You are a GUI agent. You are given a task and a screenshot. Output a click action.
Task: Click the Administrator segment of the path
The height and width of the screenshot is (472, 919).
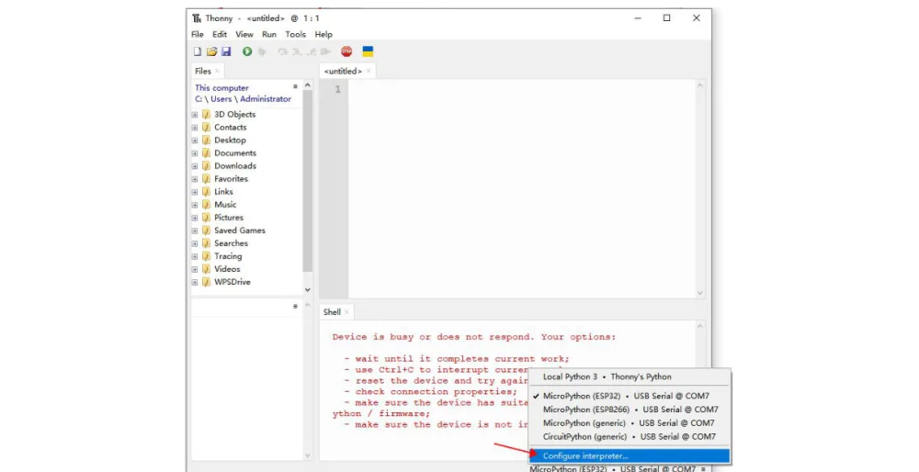[x=266, y=99]
